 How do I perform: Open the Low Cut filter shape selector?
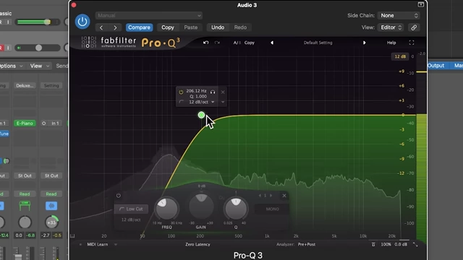(131, 209)
